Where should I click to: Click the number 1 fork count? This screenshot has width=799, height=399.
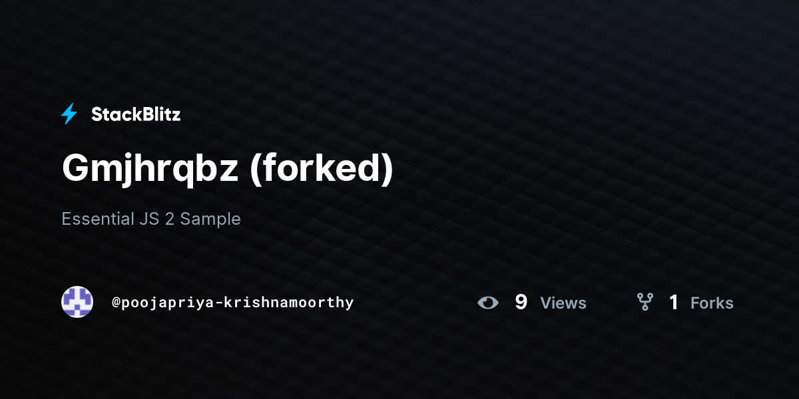[x=674, y=303]
